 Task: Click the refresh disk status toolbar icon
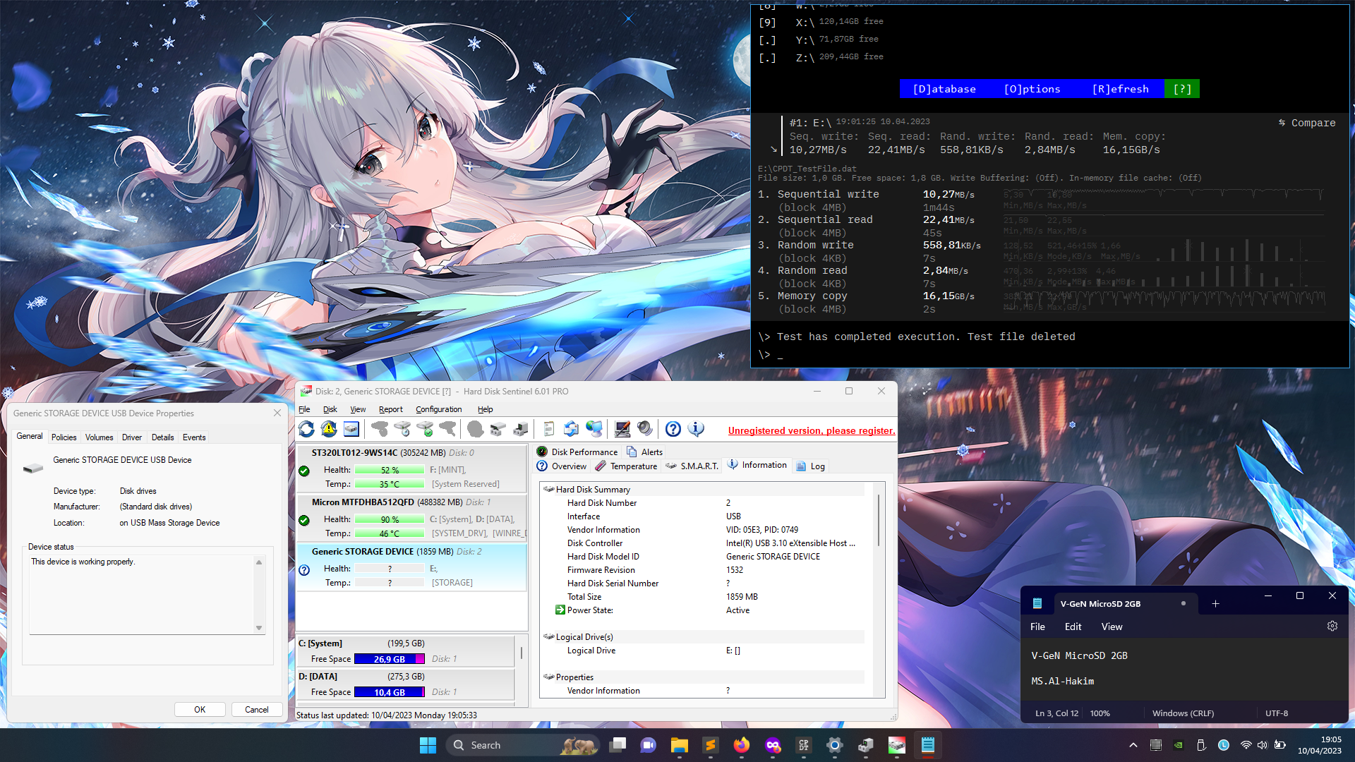point(306,429)
